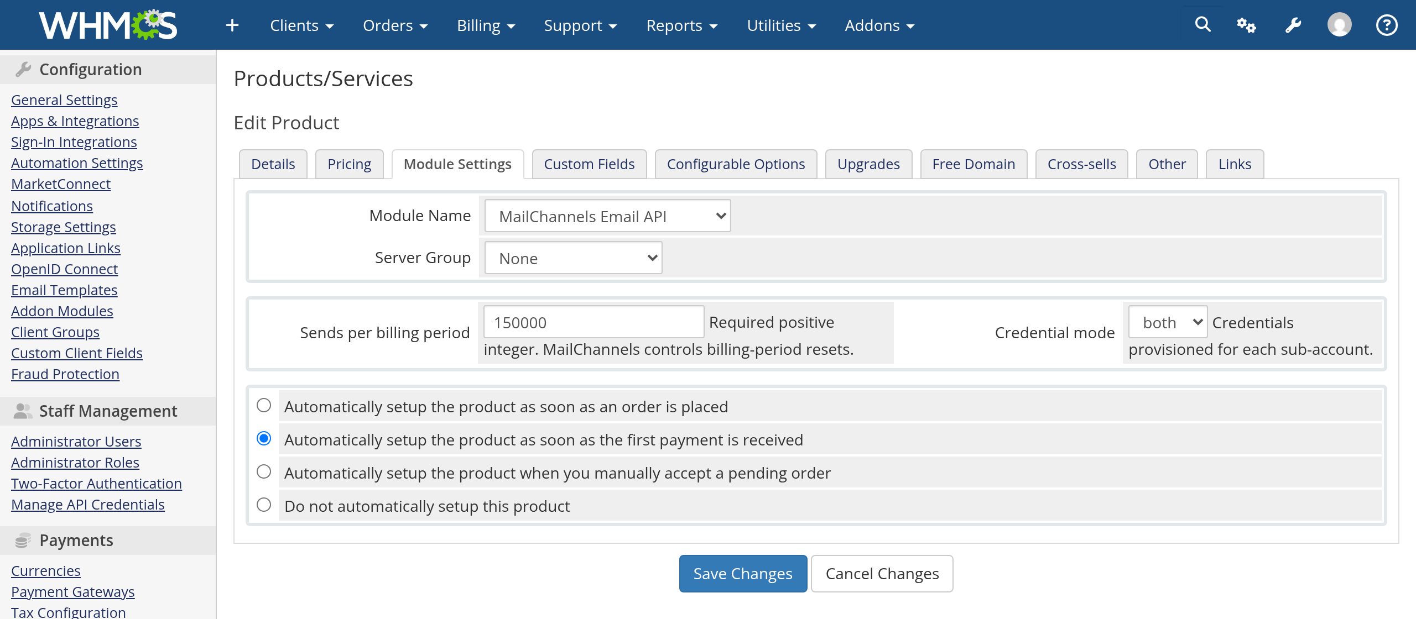The height and width of the screenshot is (619, 1416).
Task: Open Automation Settings link
Action: click(x=77, y=163)
